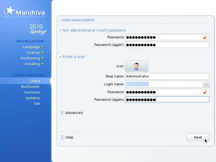Click the USER MANAGEMENT heading
Image resolution: width=216 pixels, height=162 pixels.
(78, 20)
